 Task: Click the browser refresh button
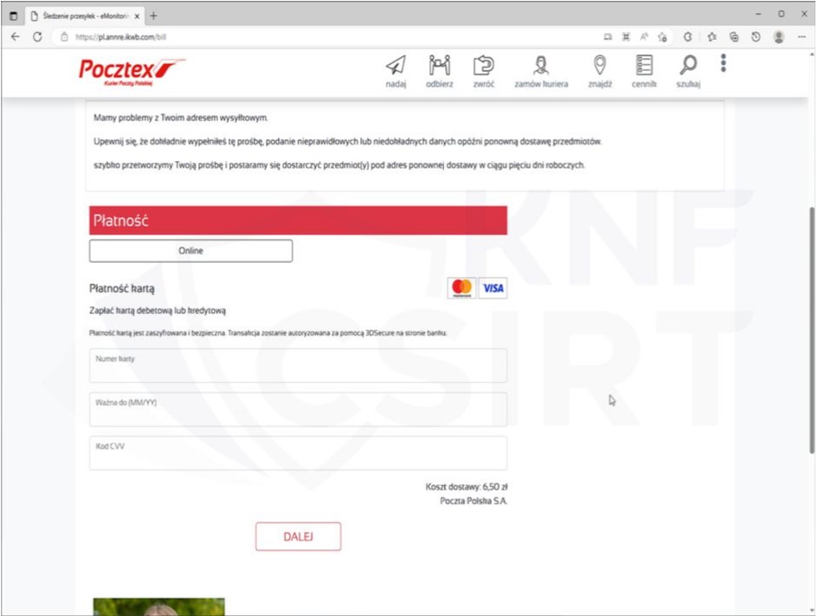coord(37,37)
